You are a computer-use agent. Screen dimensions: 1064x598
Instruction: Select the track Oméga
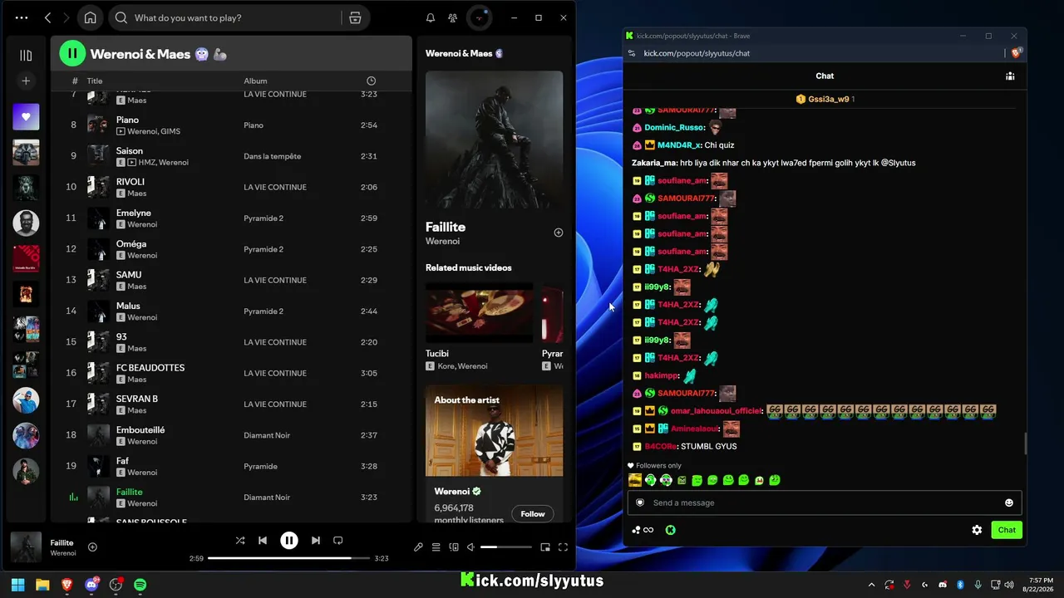(231, 249)
